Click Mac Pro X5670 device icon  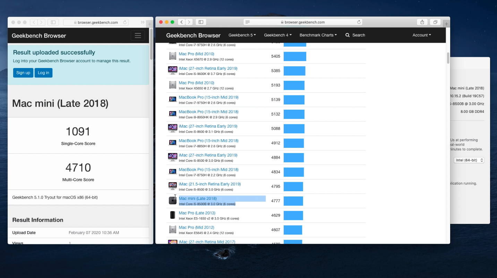172,56
